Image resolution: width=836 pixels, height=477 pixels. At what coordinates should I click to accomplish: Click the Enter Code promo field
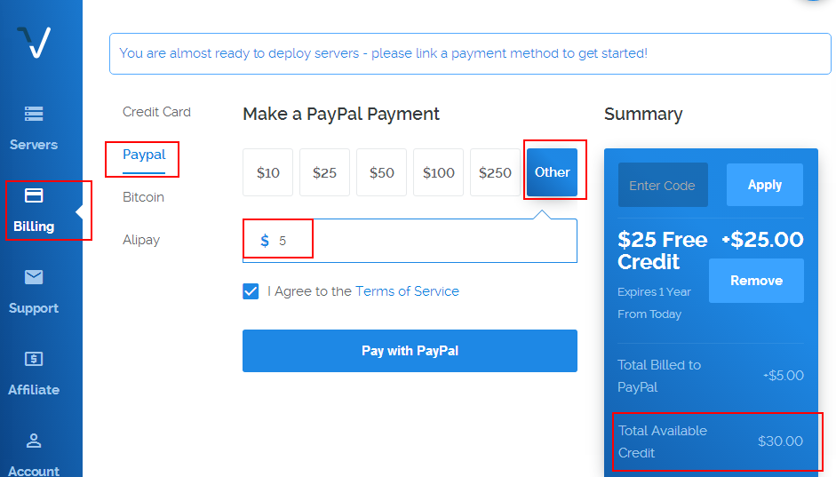tap(663, 185)
